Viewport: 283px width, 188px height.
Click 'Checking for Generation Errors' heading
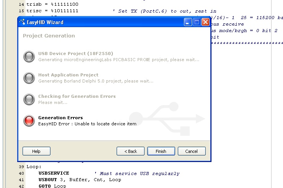coord(77,96)
